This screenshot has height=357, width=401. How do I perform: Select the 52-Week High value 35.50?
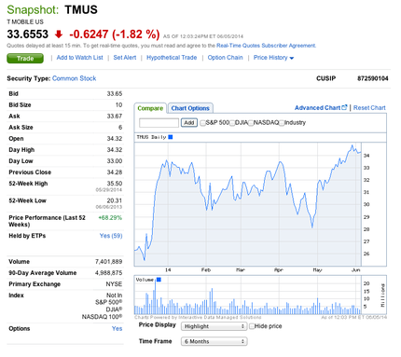click(x=115, y=184)
